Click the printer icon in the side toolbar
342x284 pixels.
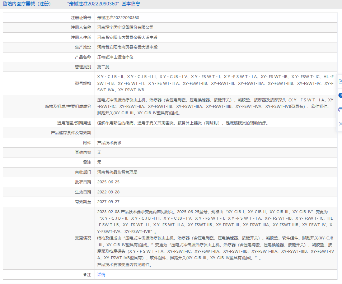340,110
